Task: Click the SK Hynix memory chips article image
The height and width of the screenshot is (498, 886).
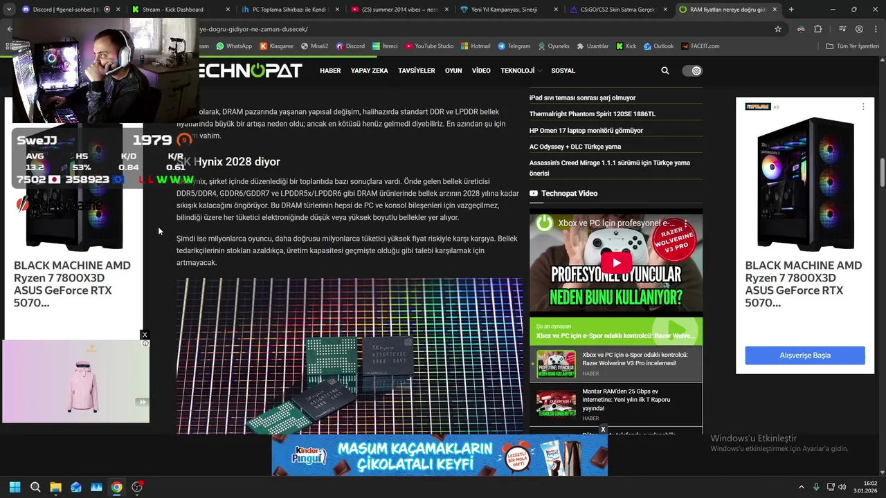Action: coord(350,356)
